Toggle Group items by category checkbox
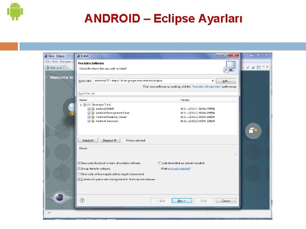This screenshot has height=229, width=306. point(79,169)
